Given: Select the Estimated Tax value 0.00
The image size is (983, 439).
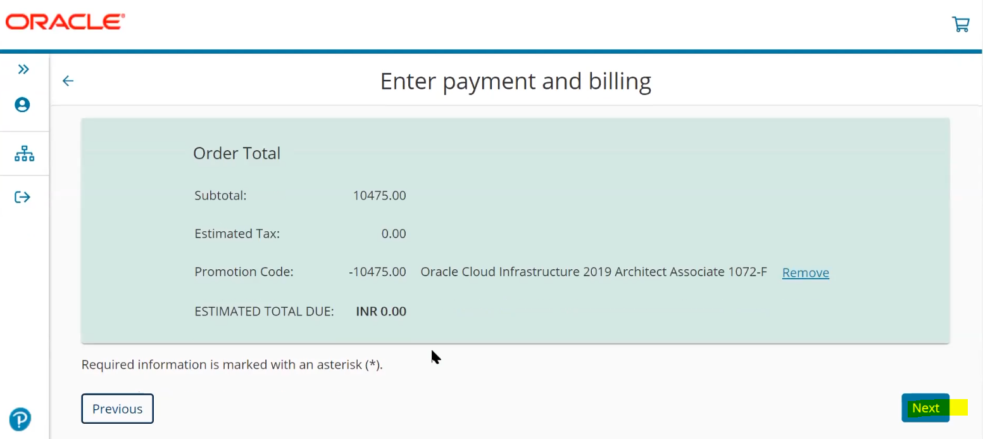Looking at the screenshot, I should click(393, 233).
